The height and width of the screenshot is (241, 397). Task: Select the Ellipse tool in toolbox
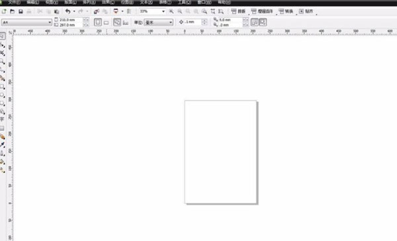click(2, 95)
